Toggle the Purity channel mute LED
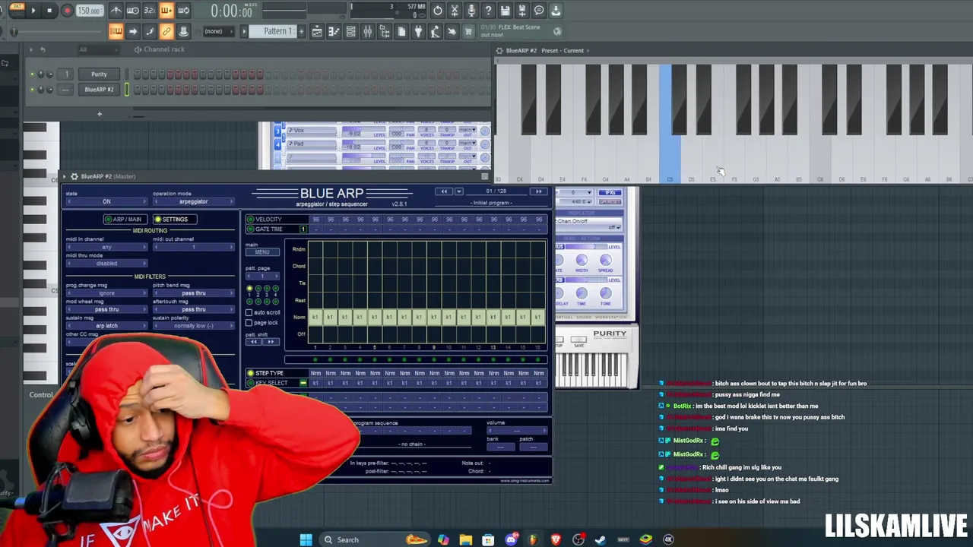973x547 pixels. tap(32, 74)
